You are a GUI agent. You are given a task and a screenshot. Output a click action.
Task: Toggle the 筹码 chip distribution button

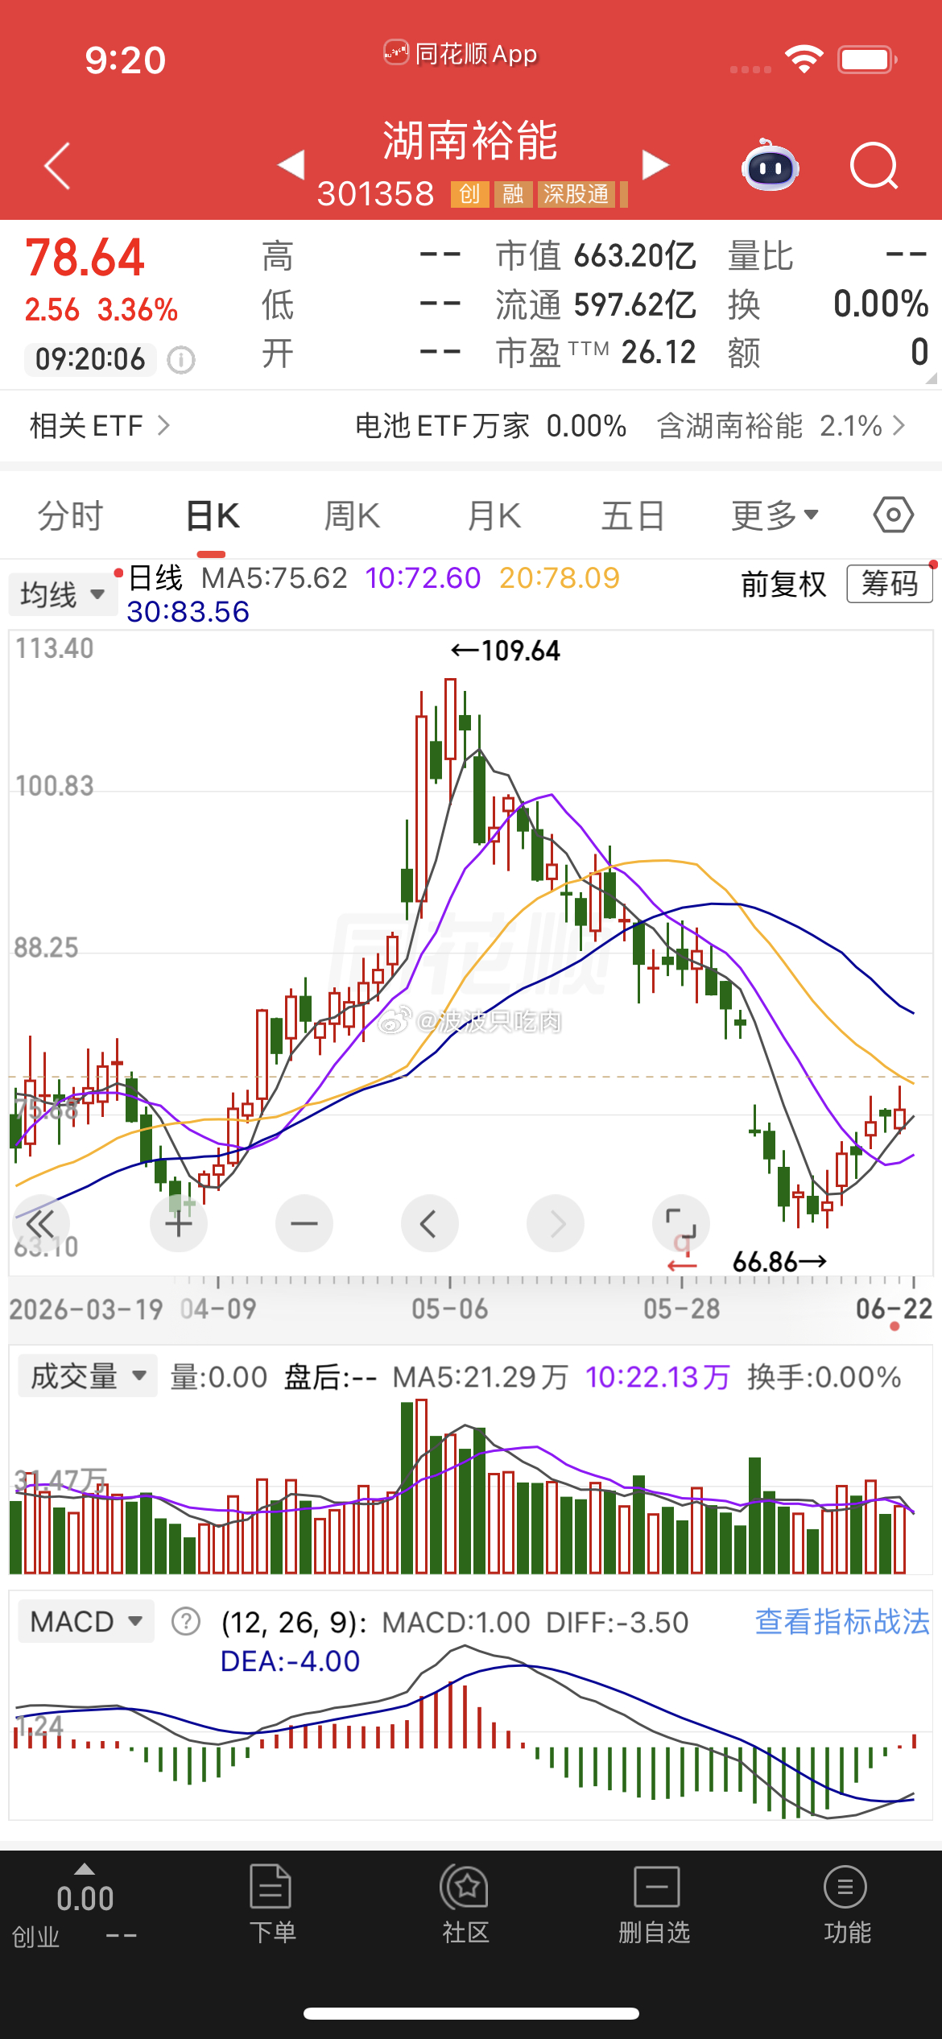[890, 583]
